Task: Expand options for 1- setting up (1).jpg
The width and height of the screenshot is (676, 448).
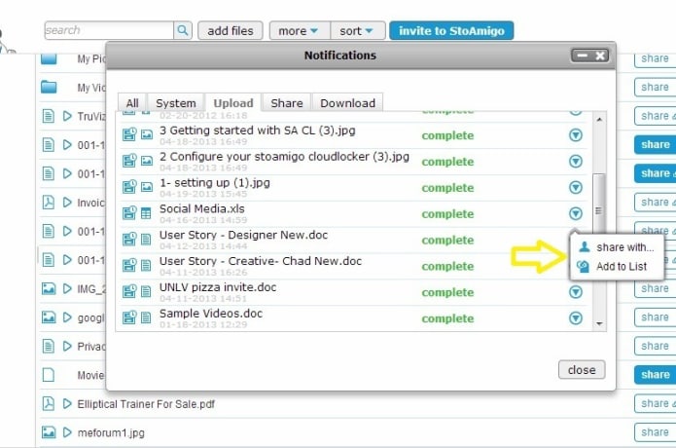Action: coord(575,188)
